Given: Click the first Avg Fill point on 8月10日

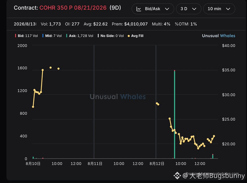Looking at the screenshot, I should tap(33, 107).
